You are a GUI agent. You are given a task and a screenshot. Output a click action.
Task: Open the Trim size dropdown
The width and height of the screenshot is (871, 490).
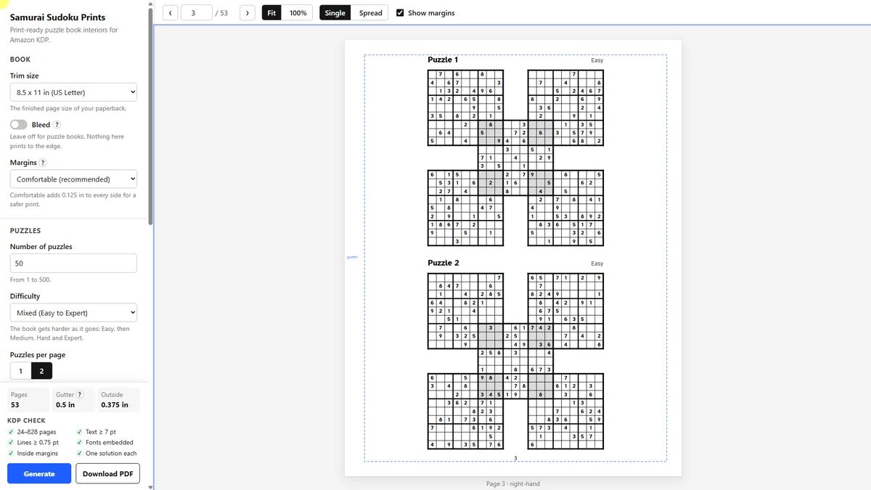pyautogui.click(x=73, y=92)
